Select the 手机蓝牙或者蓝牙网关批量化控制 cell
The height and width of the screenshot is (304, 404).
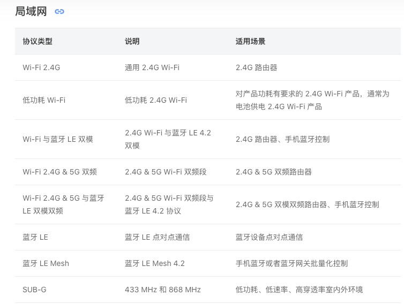tap(291, 263)
